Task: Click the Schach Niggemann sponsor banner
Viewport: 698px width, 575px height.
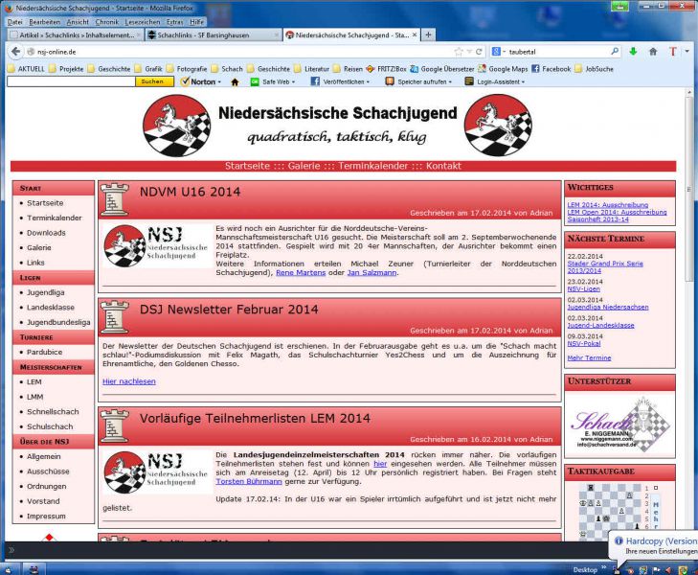Action: click(x=619, y=425)
